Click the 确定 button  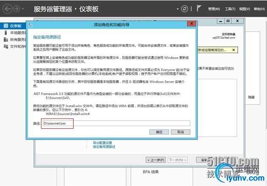(159, 132)
